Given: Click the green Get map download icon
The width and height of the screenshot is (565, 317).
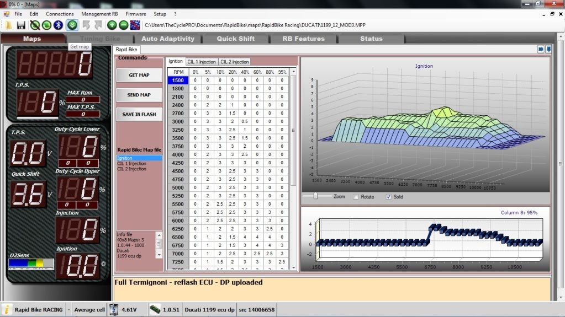Looking at the screenshot, I should point(72,25).
